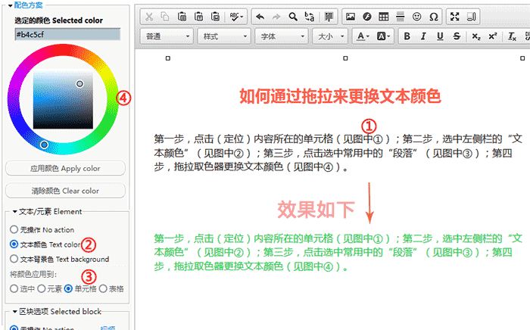This screenshot has width=530, height=330.
Task: Open special characters with the Omega icon
Action: (434, 17)
